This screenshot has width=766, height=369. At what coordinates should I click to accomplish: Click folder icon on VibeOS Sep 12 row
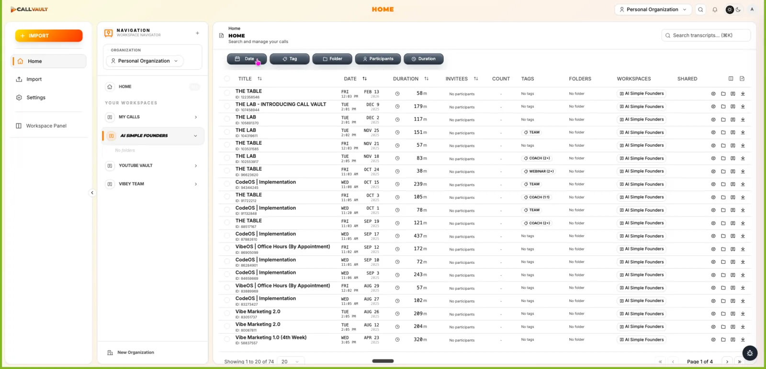point(723,249)
